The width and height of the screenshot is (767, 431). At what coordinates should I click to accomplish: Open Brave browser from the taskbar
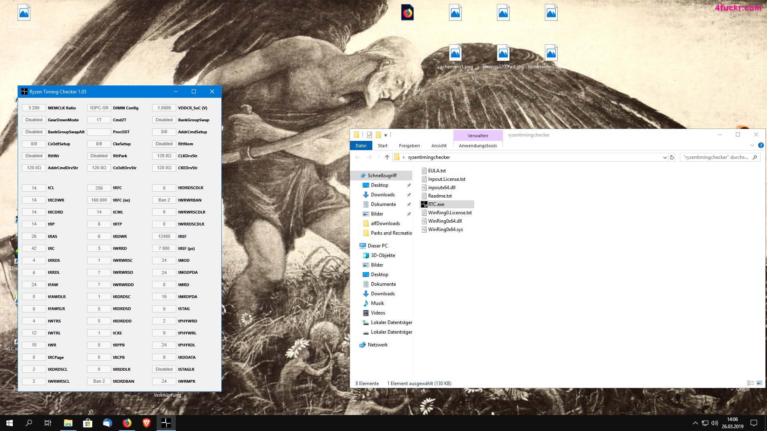(147, 423)
